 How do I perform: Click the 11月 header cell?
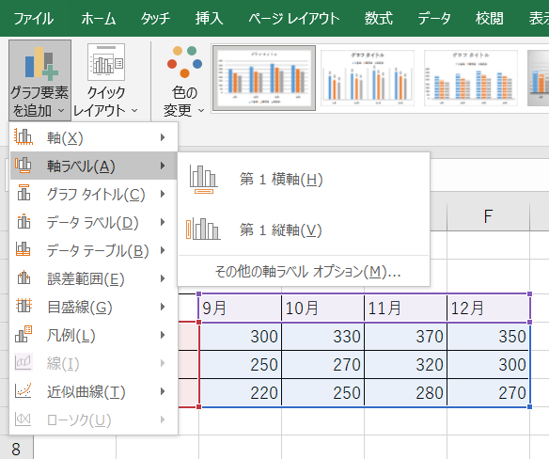coord(405,308)
